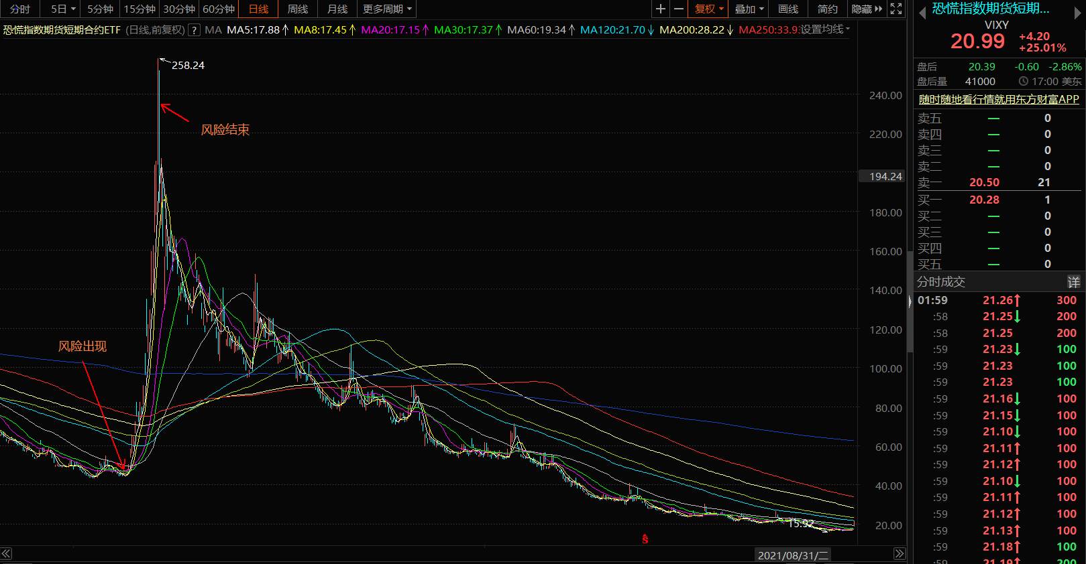
Task: Click MA60:19.34 indicator label
Action: coord(541,29)
